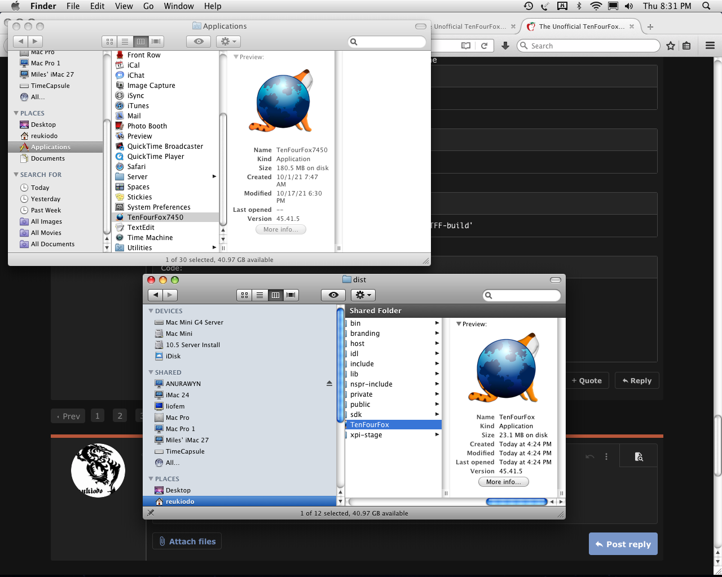Click the Reply button on forum post

(x=637, y=381)
